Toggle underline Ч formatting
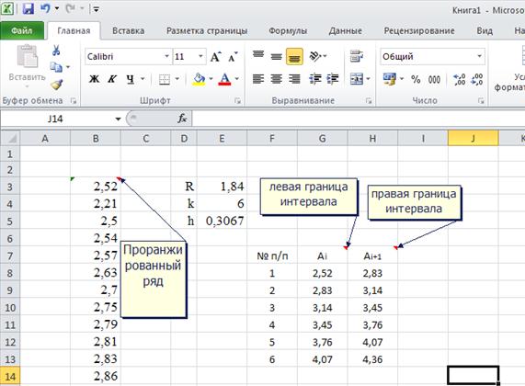The height and width of the screenshot is (386, 525). coord(131,79)
